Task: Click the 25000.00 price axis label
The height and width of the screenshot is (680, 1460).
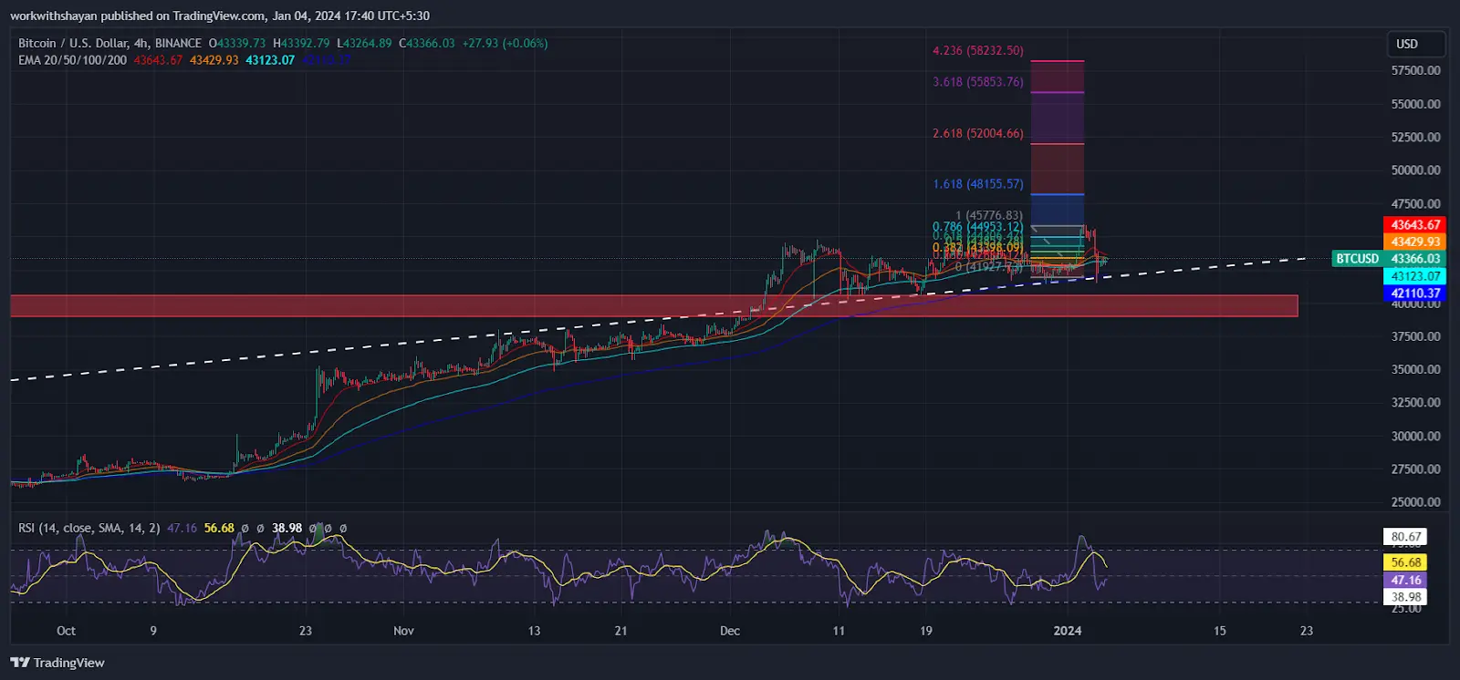Action: point(1416,502)
